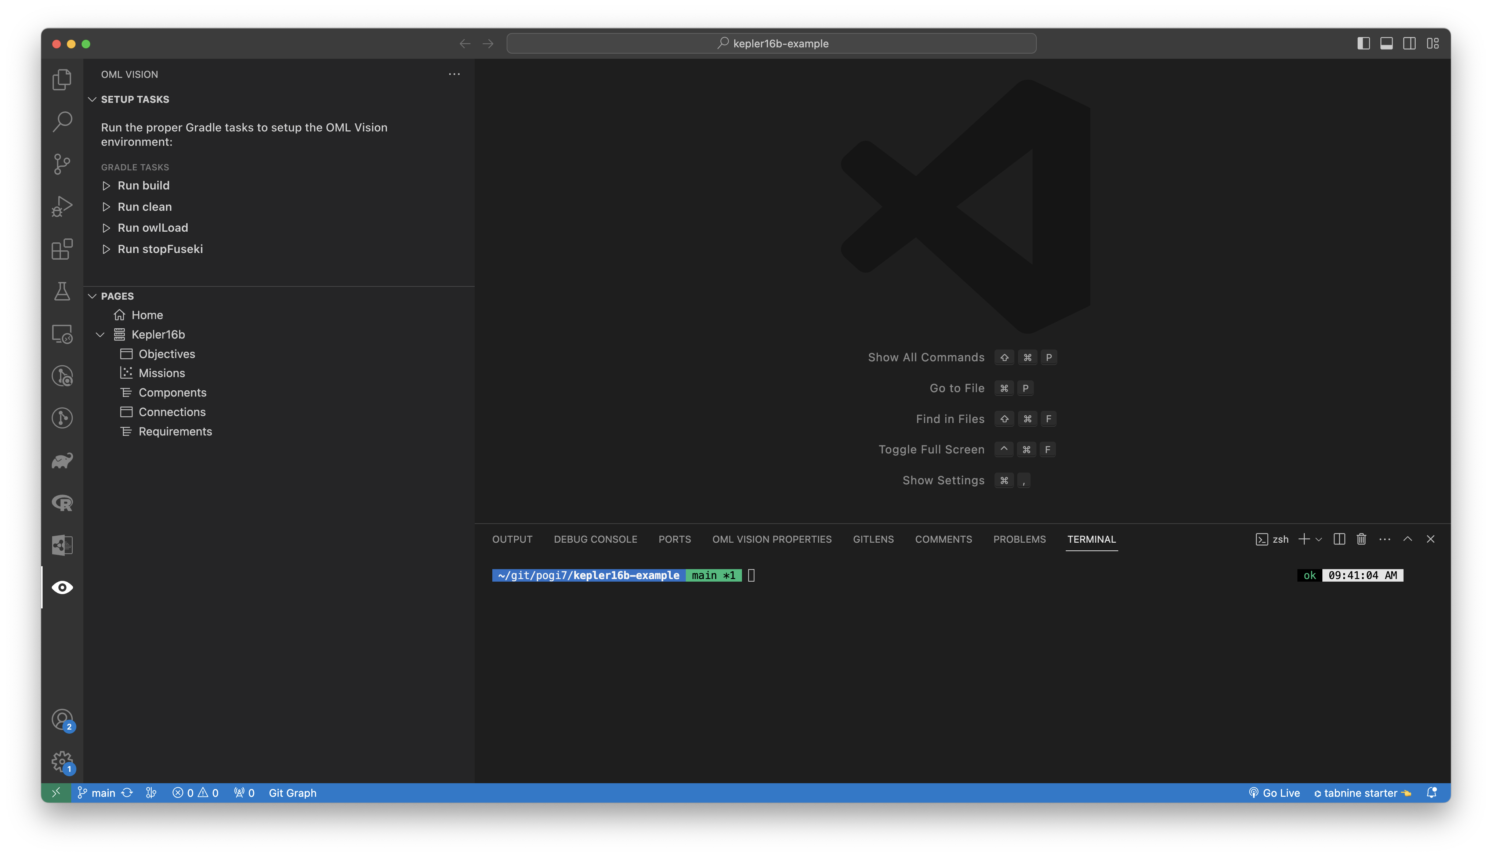The height and width of the screenshot is (857, 1492).
Task: Run the owlLoad Gradle task
Action: (x=152, y=228)
